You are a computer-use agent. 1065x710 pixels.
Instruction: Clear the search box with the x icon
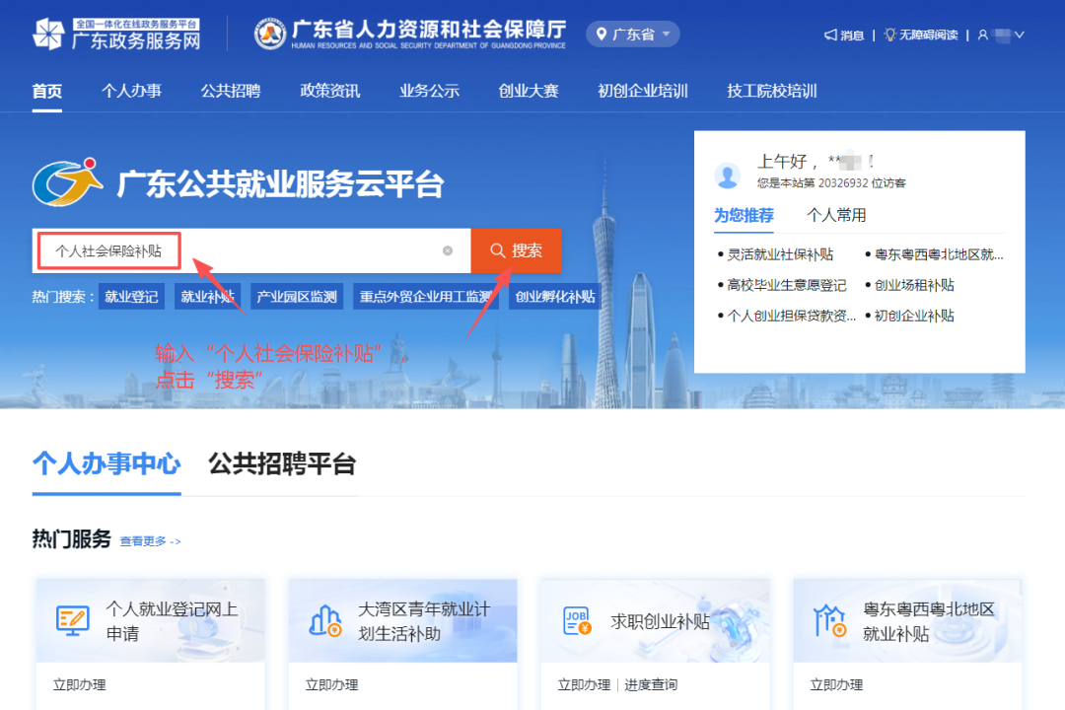pyautogui.click(x=448, y=250)
